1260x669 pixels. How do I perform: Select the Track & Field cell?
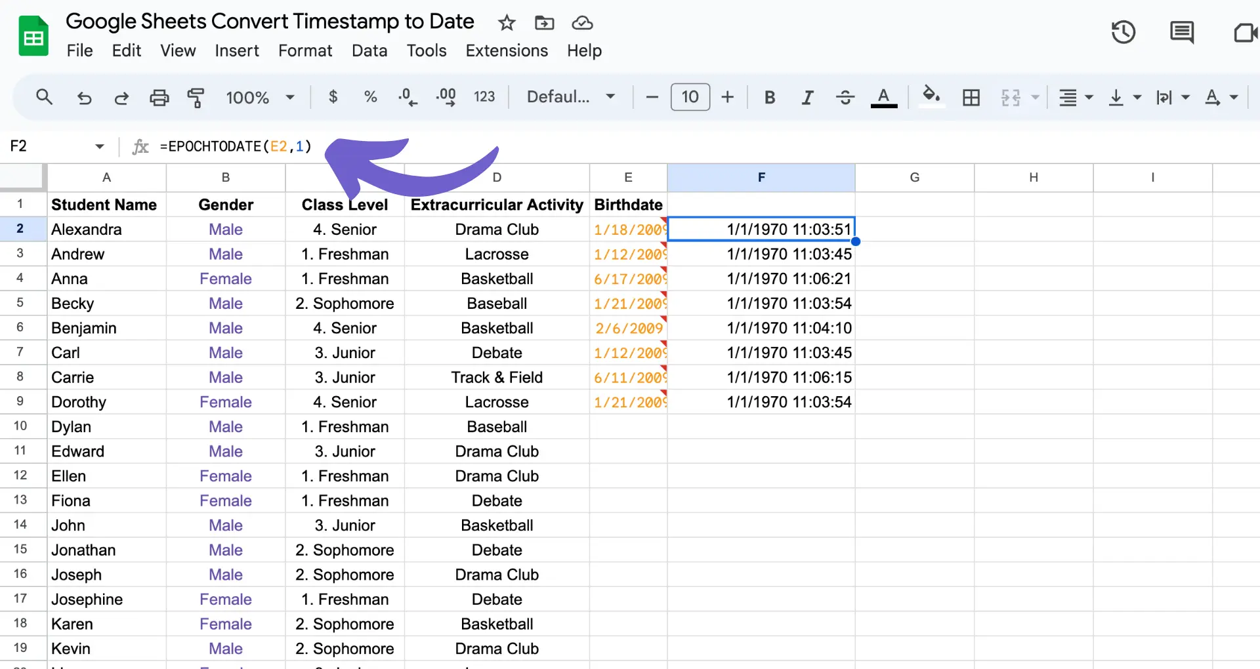click(497, 377)
